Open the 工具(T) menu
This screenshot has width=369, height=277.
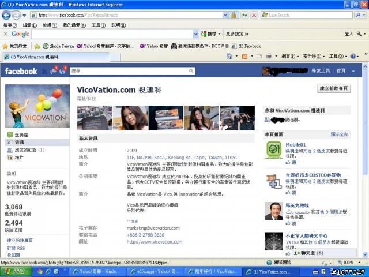click(99, 25)
